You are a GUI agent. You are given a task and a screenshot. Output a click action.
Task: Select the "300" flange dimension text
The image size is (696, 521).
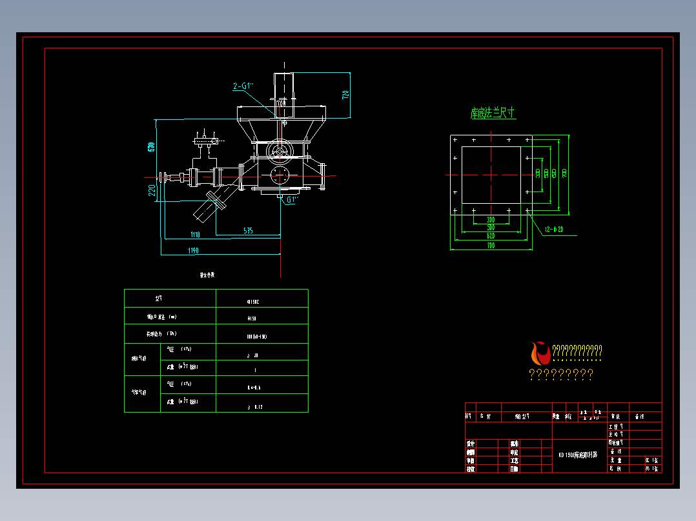pos(491,219)
